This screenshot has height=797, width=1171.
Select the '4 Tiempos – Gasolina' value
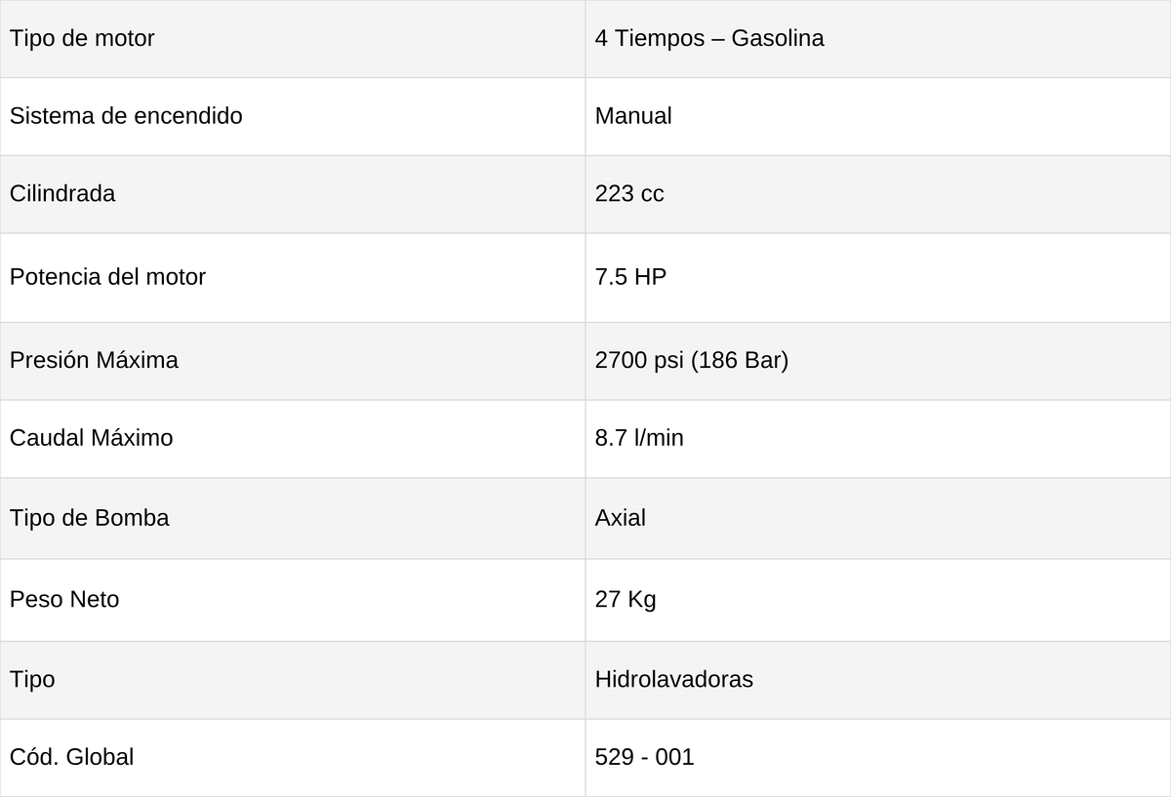(x=709, y=39)
